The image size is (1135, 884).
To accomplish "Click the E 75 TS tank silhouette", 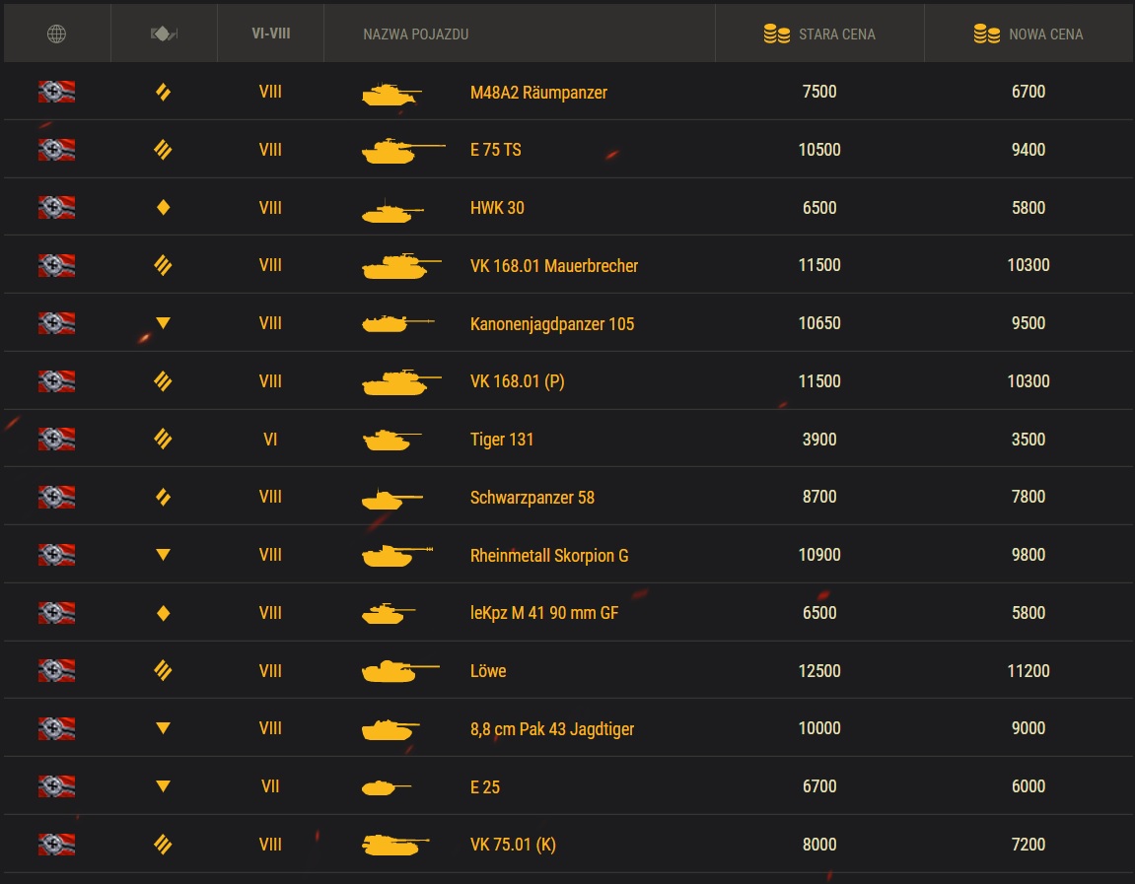I will click(x=403, y=151).
